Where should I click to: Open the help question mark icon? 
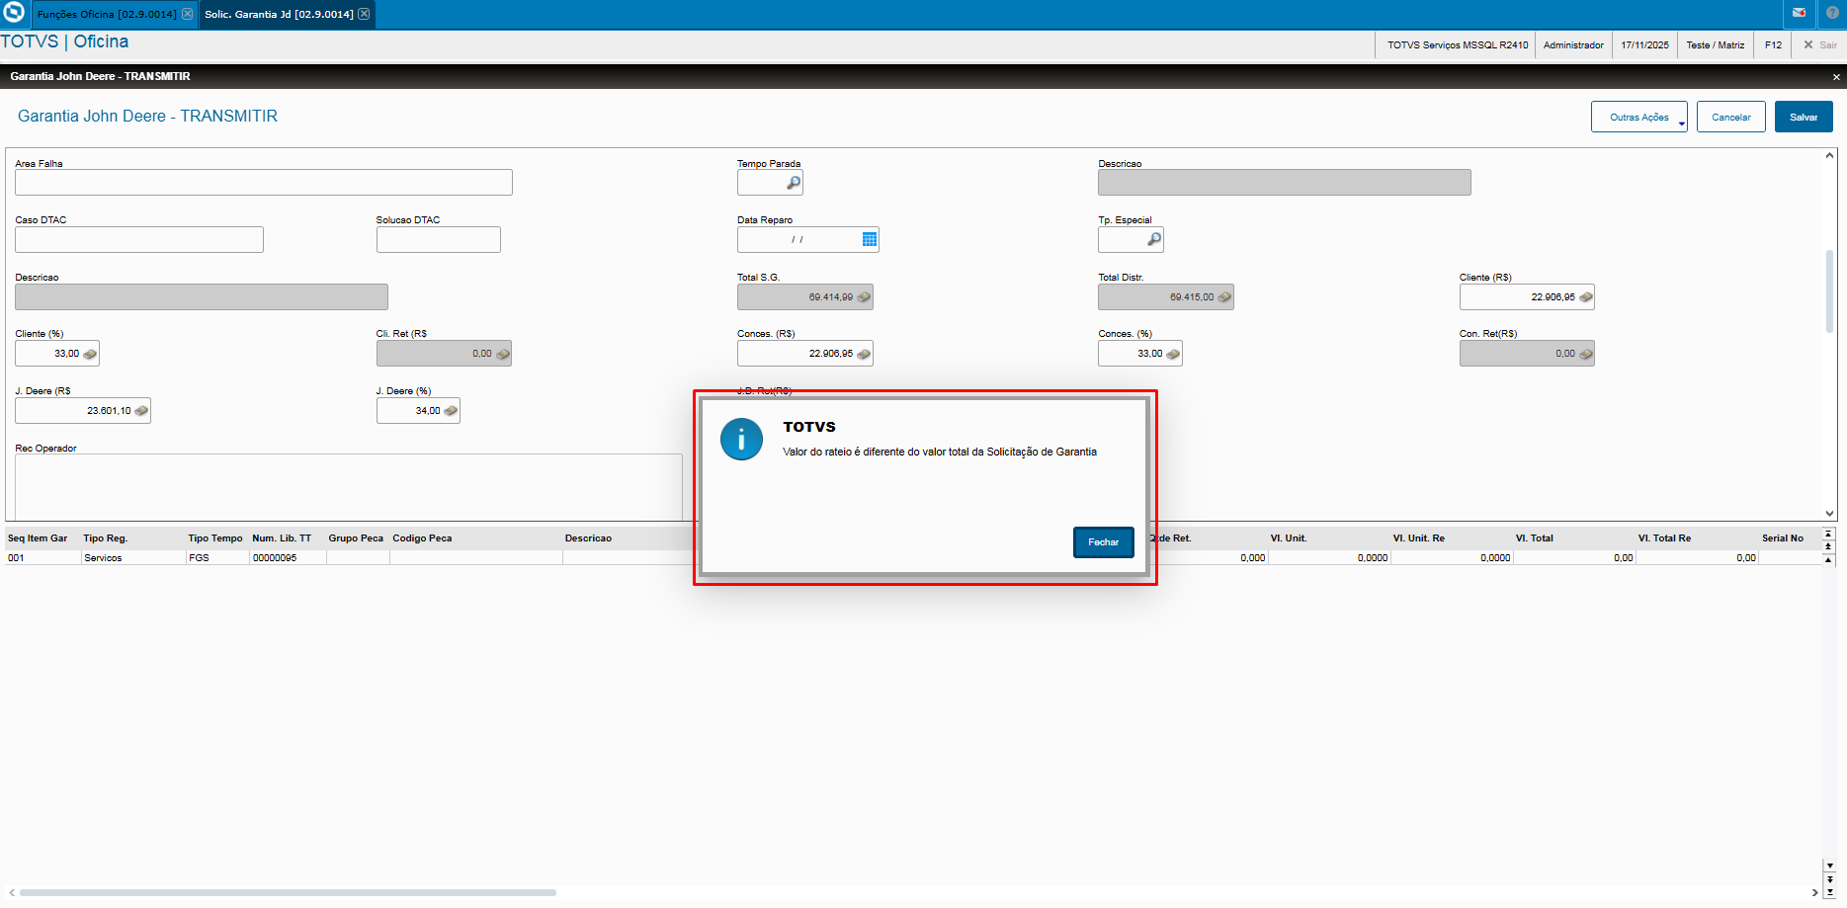coord(1832,13)
